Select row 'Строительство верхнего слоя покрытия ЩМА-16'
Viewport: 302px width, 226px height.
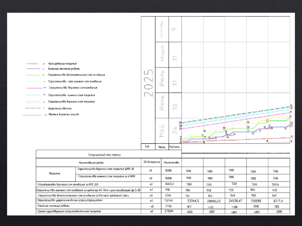click(106, 169)
